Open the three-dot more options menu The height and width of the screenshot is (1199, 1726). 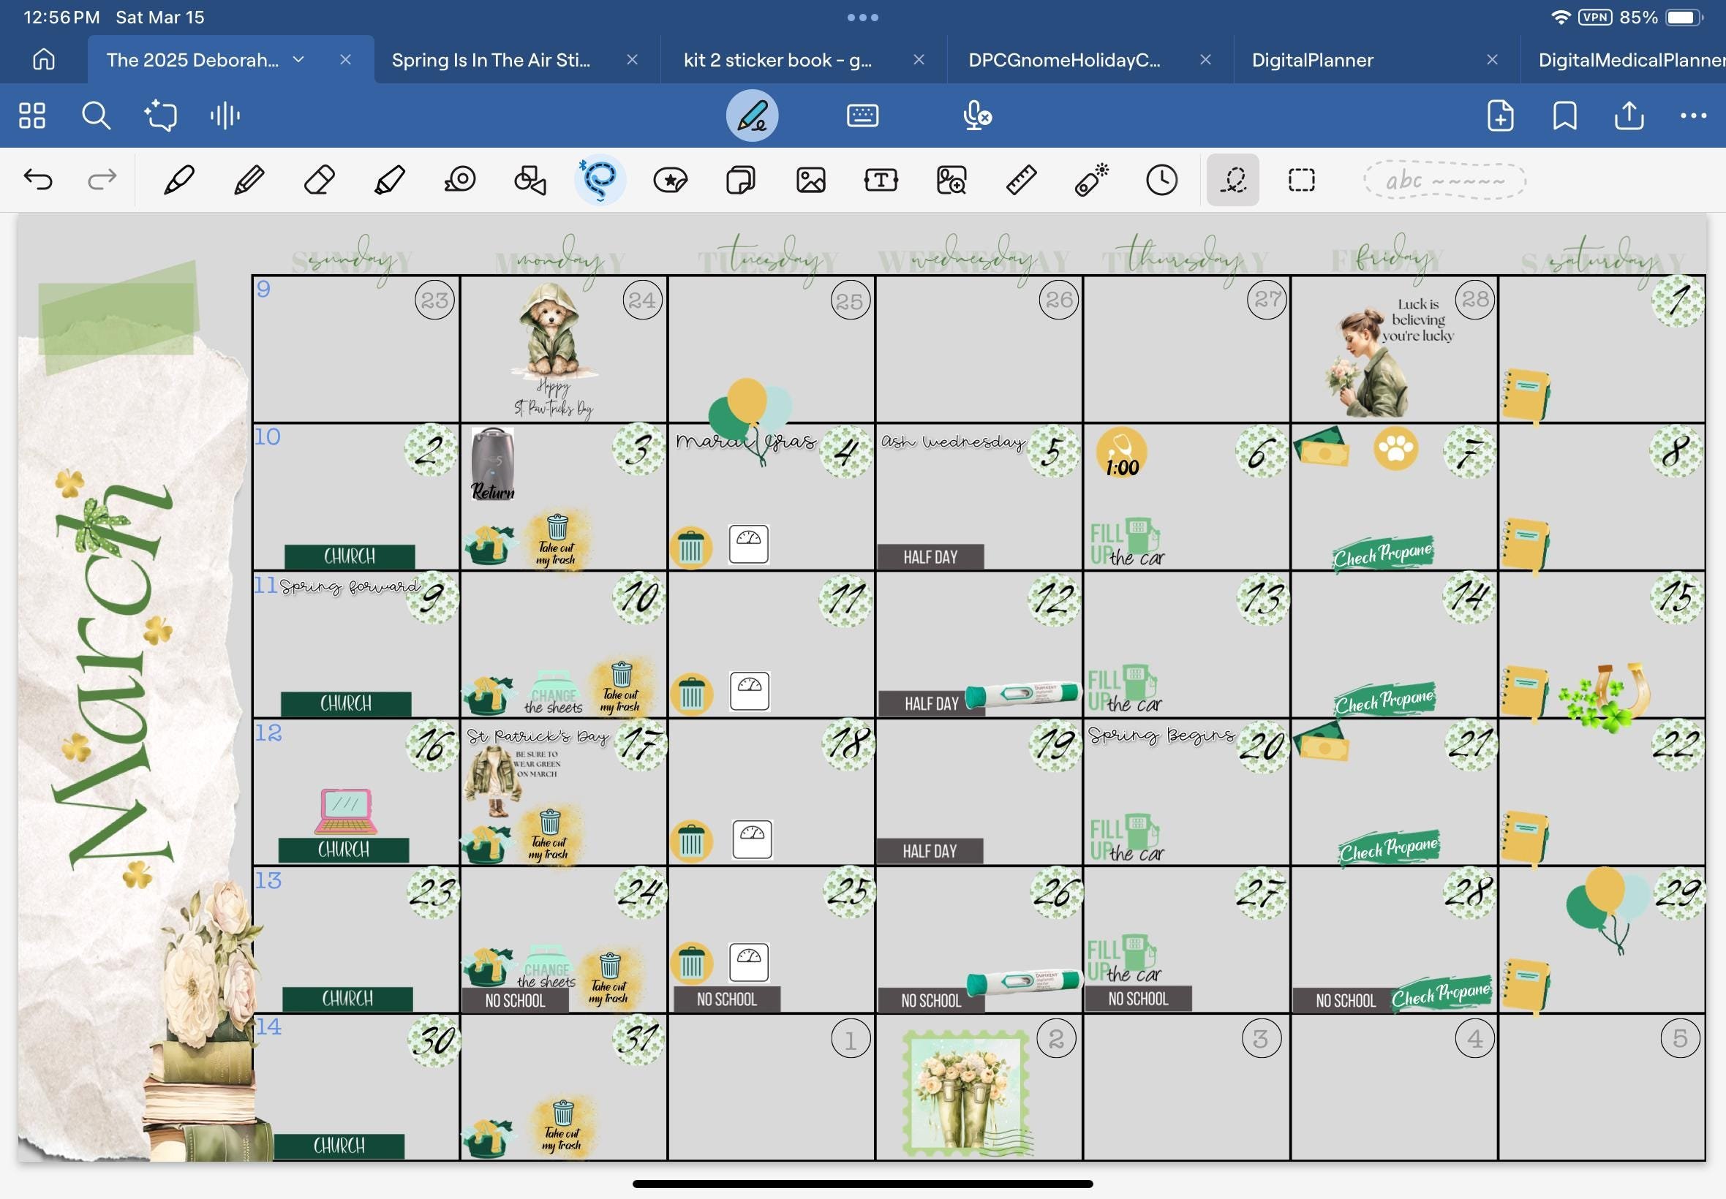(1692, 116)
